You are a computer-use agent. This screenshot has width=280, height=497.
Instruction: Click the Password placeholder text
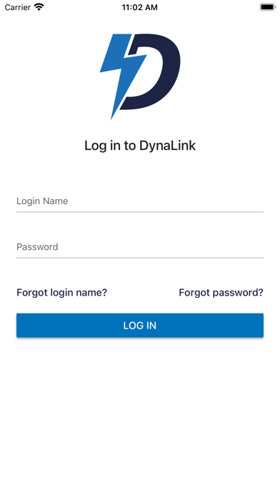pos(37,247)
